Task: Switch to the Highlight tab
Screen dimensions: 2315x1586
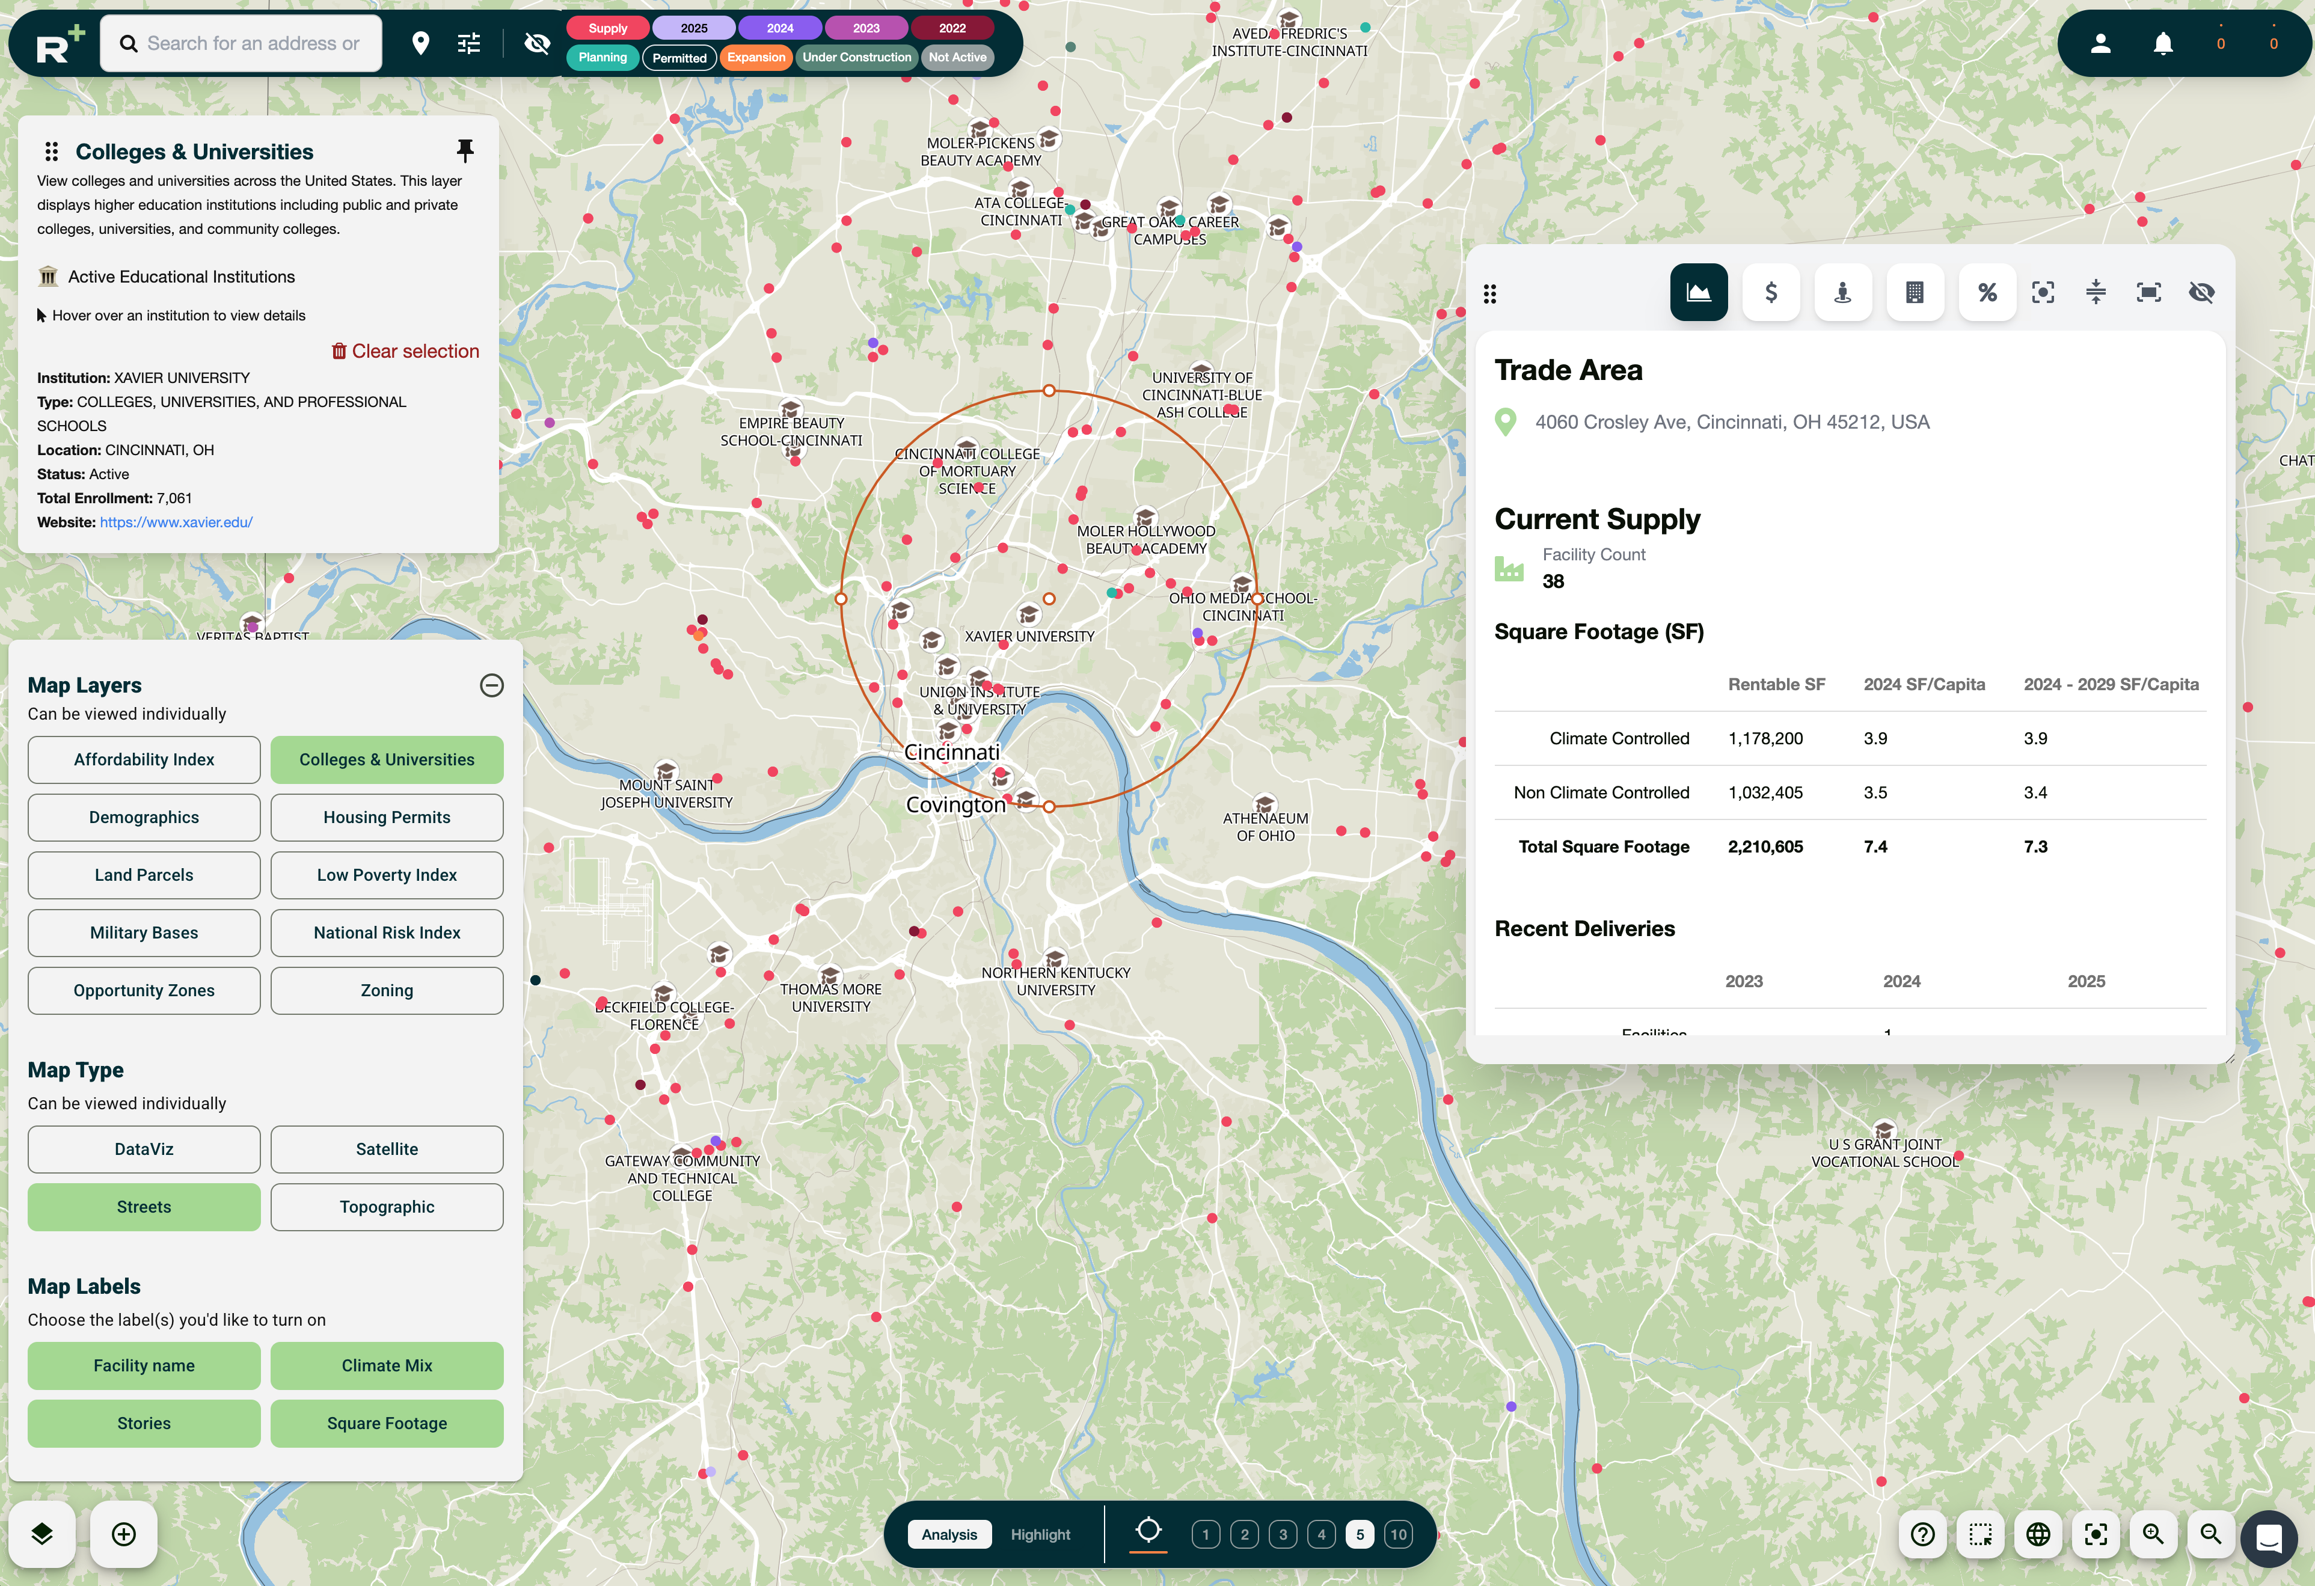Action: tap(1040, 1534)
